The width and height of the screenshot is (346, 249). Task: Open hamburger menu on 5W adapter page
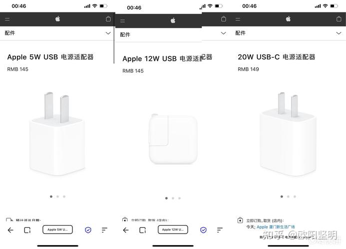[x=7, y=19]
